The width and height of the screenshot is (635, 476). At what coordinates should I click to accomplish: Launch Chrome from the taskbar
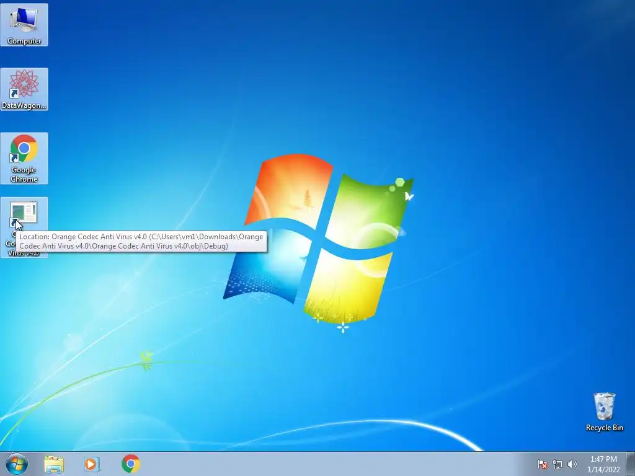point(130,464)
